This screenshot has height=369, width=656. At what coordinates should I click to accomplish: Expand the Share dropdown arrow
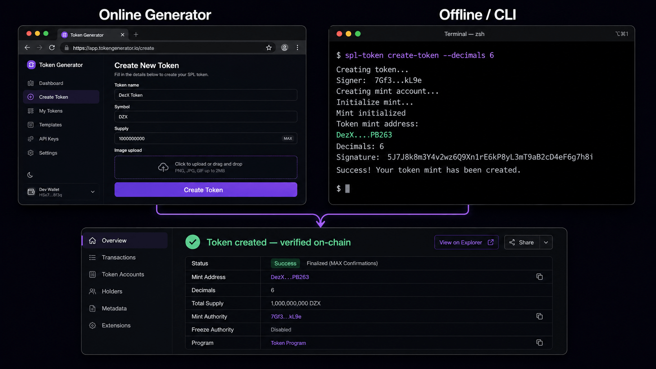point(546,242)
